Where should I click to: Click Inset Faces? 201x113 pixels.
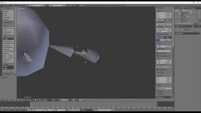tap(8, 45)
